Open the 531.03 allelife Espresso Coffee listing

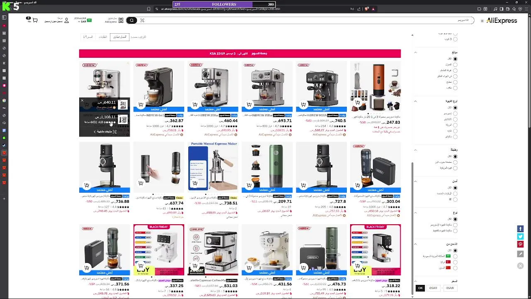[x=213, y=250]
